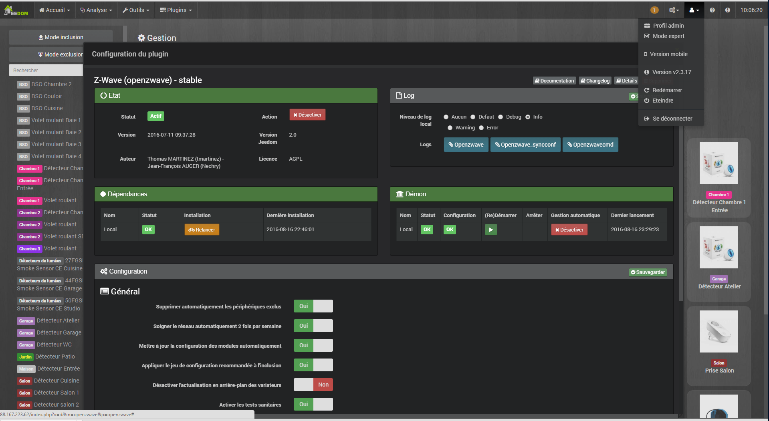
Task: Disable automatic daemon management via Désactiver
Action: point(569,230)
